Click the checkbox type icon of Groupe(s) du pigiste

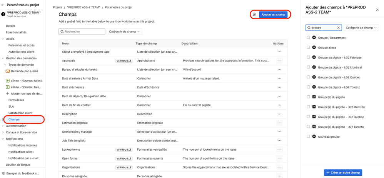tap(314, 97)
